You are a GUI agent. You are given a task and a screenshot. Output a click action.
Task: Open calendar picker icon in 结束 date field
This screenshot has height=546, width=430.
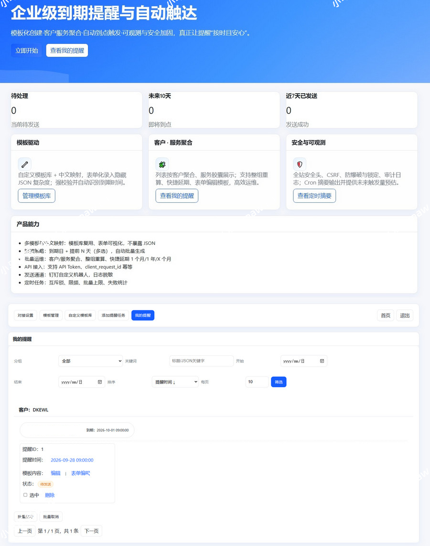click(x=100, y=382)
